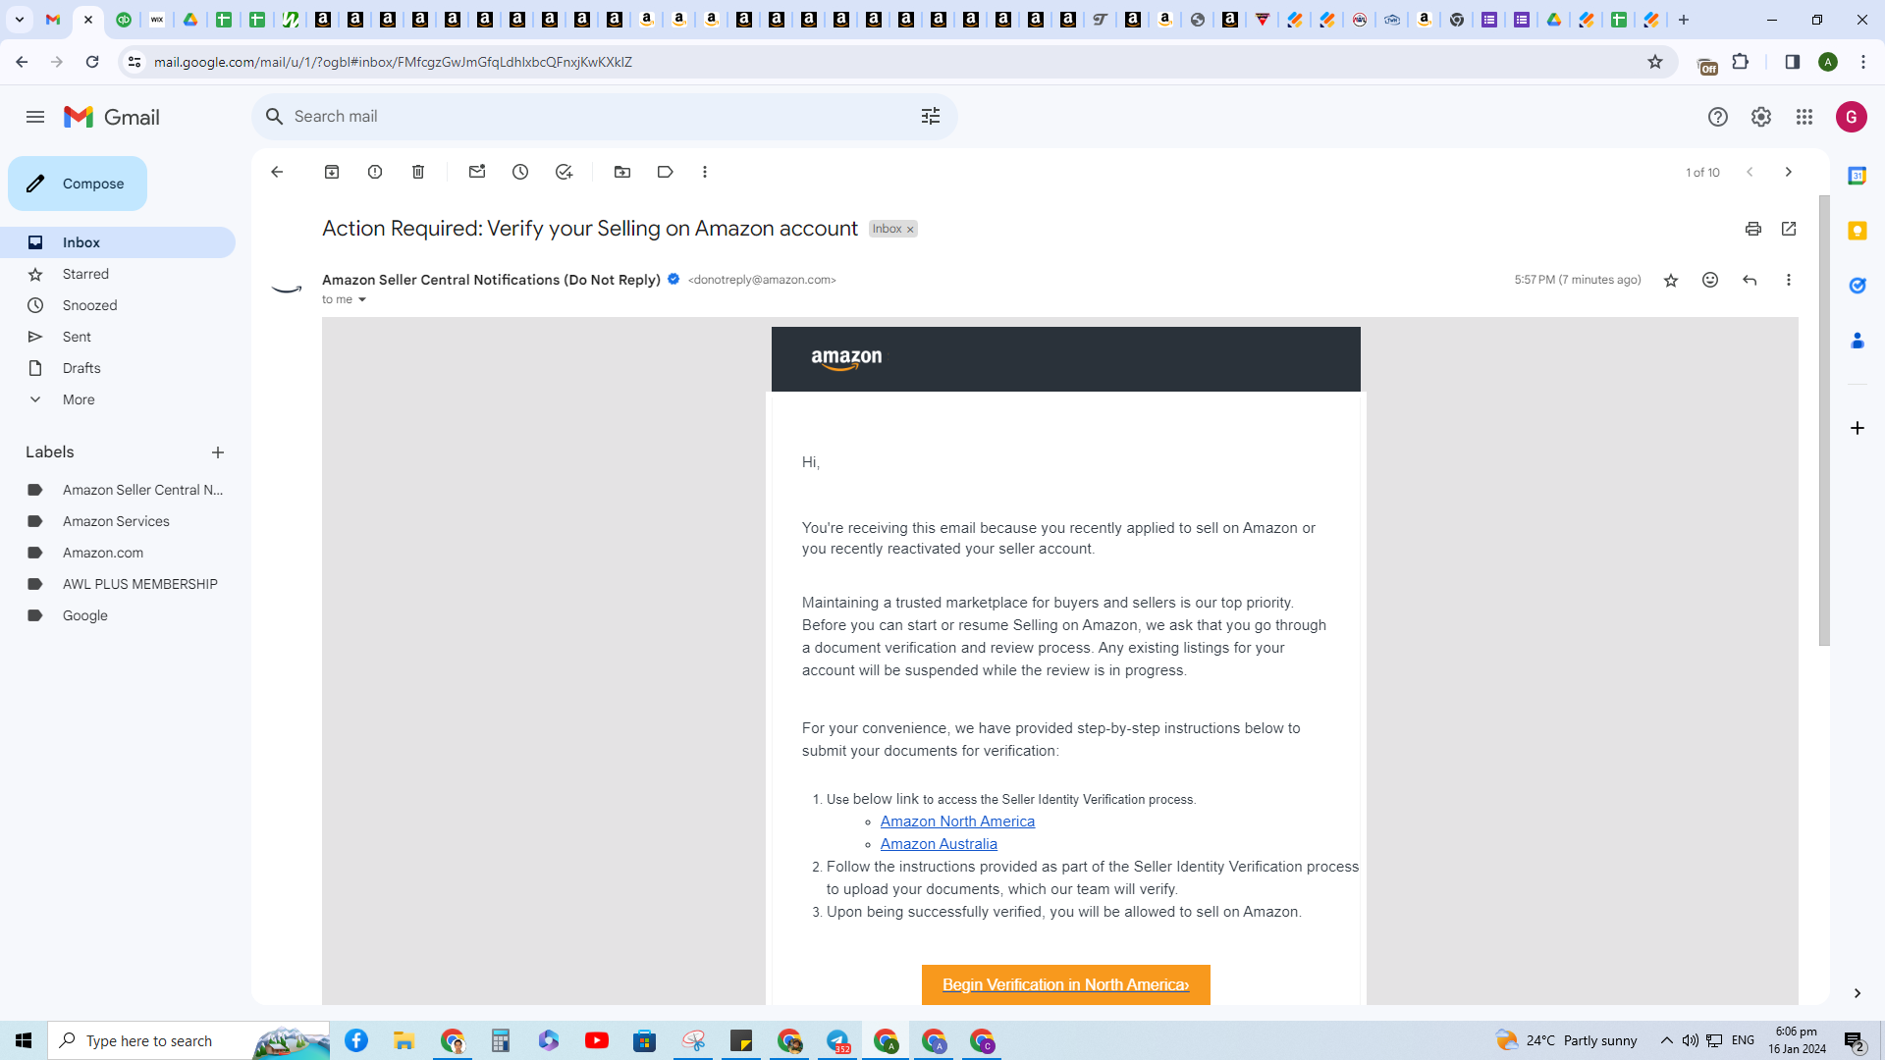Screen dimensions: 1885x1060
Task: Click the Compose button
Action: [78, 184]
